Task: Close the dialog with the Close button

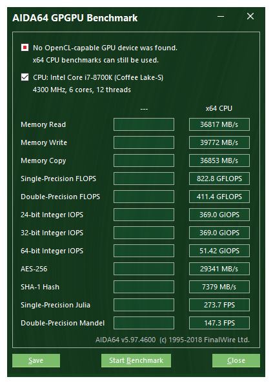Action: tap(236, 360)
